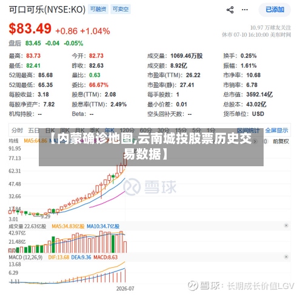
Task: Switch to the 五日 chart tab
Action: click(x=34, y=131)
